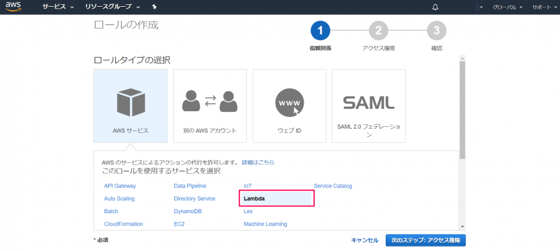Go to step 3 確認 circle
The height and width of the screenshot is (251, 560).
[436, 30]
